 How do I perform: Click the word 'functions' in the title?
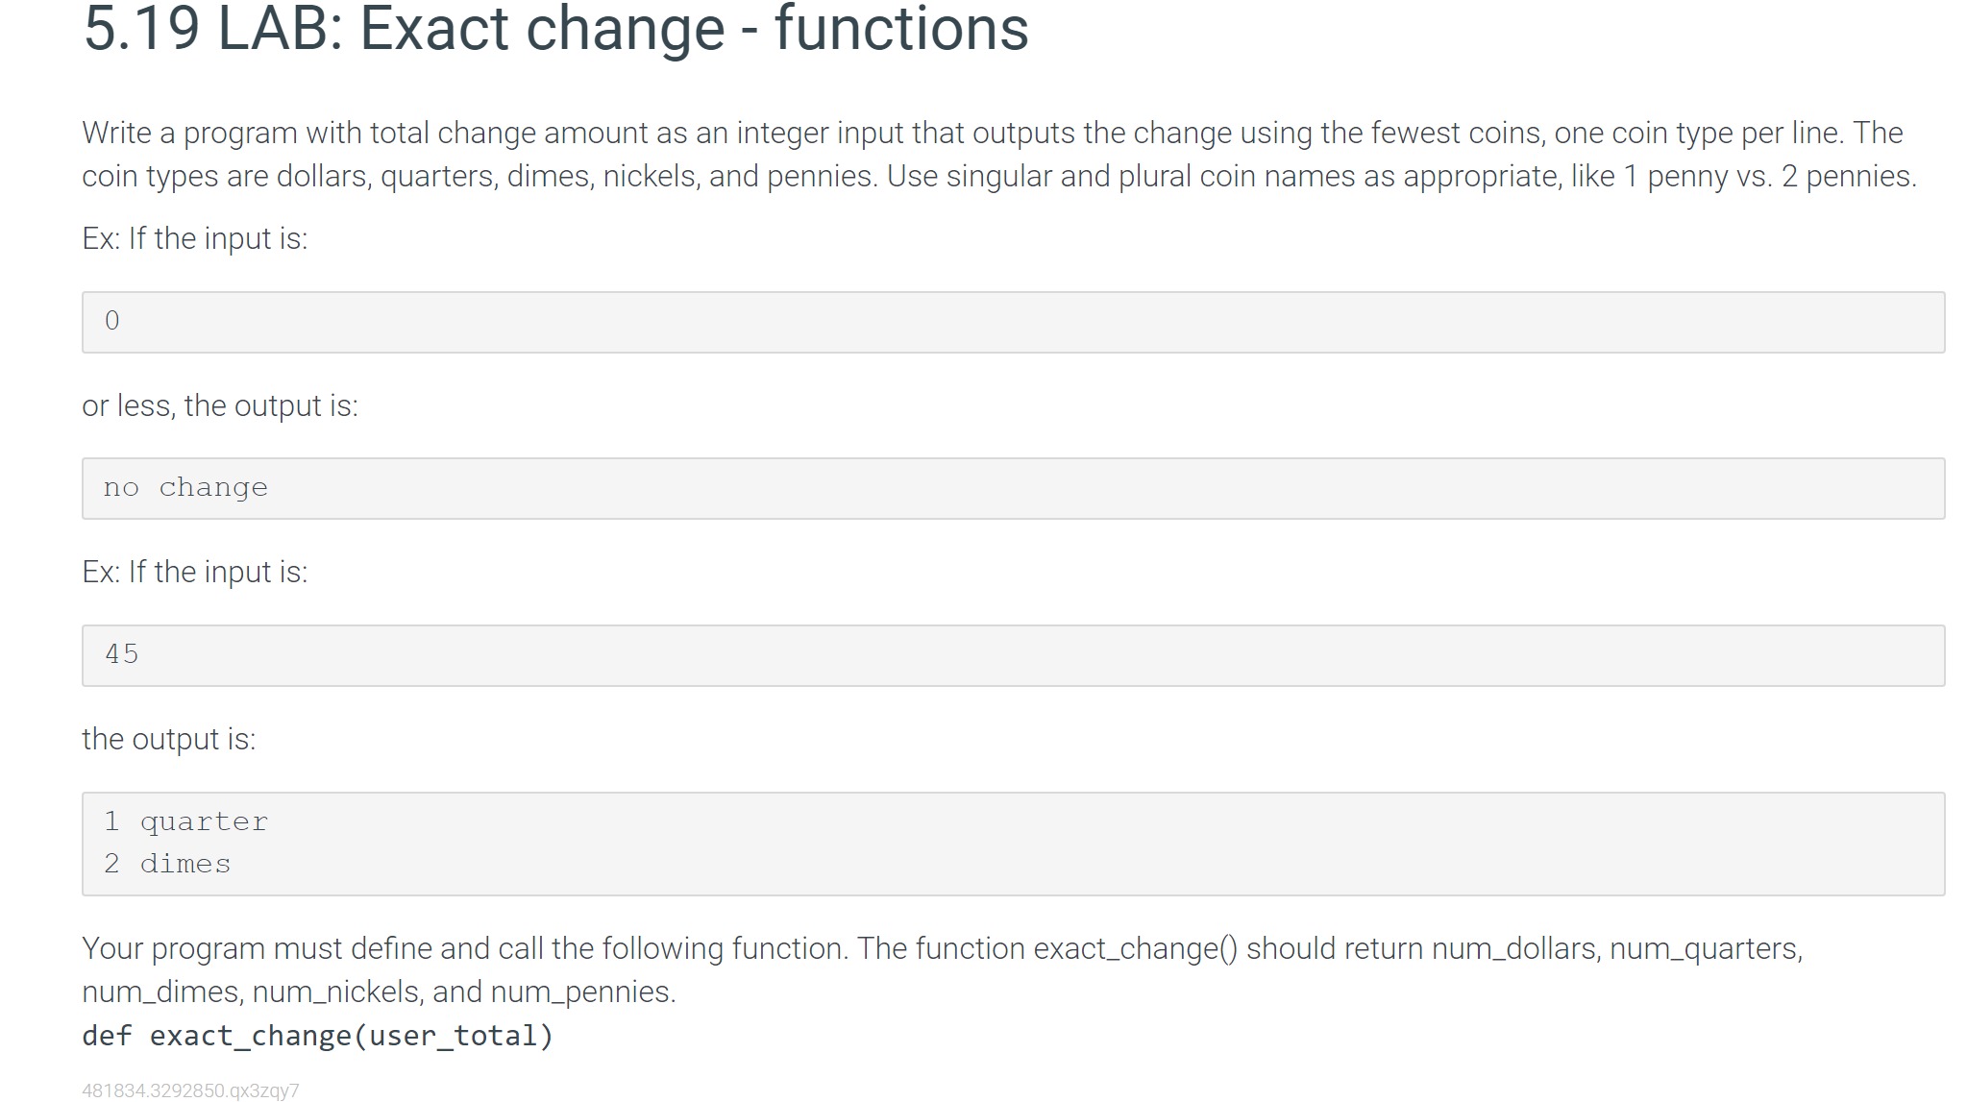point(901,28)
